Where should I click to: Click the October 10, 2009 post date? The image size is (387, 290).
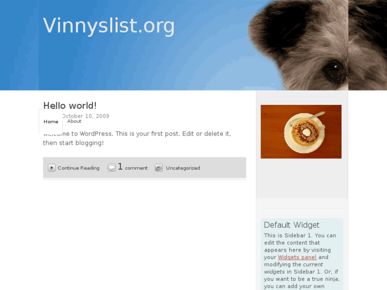point(85,116)
